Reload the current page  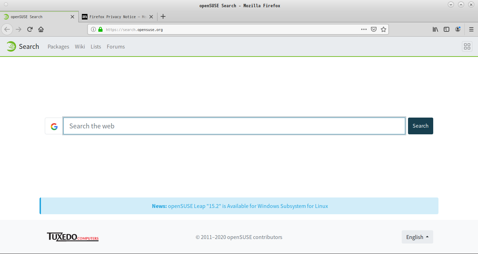[30, 29]
